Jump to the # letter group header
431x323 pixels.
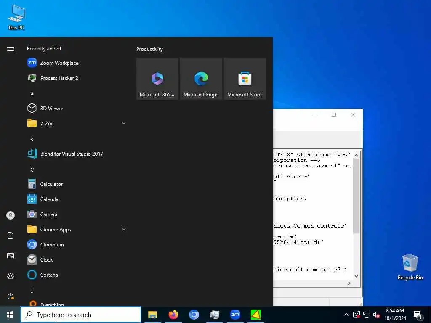coord(32,94)
